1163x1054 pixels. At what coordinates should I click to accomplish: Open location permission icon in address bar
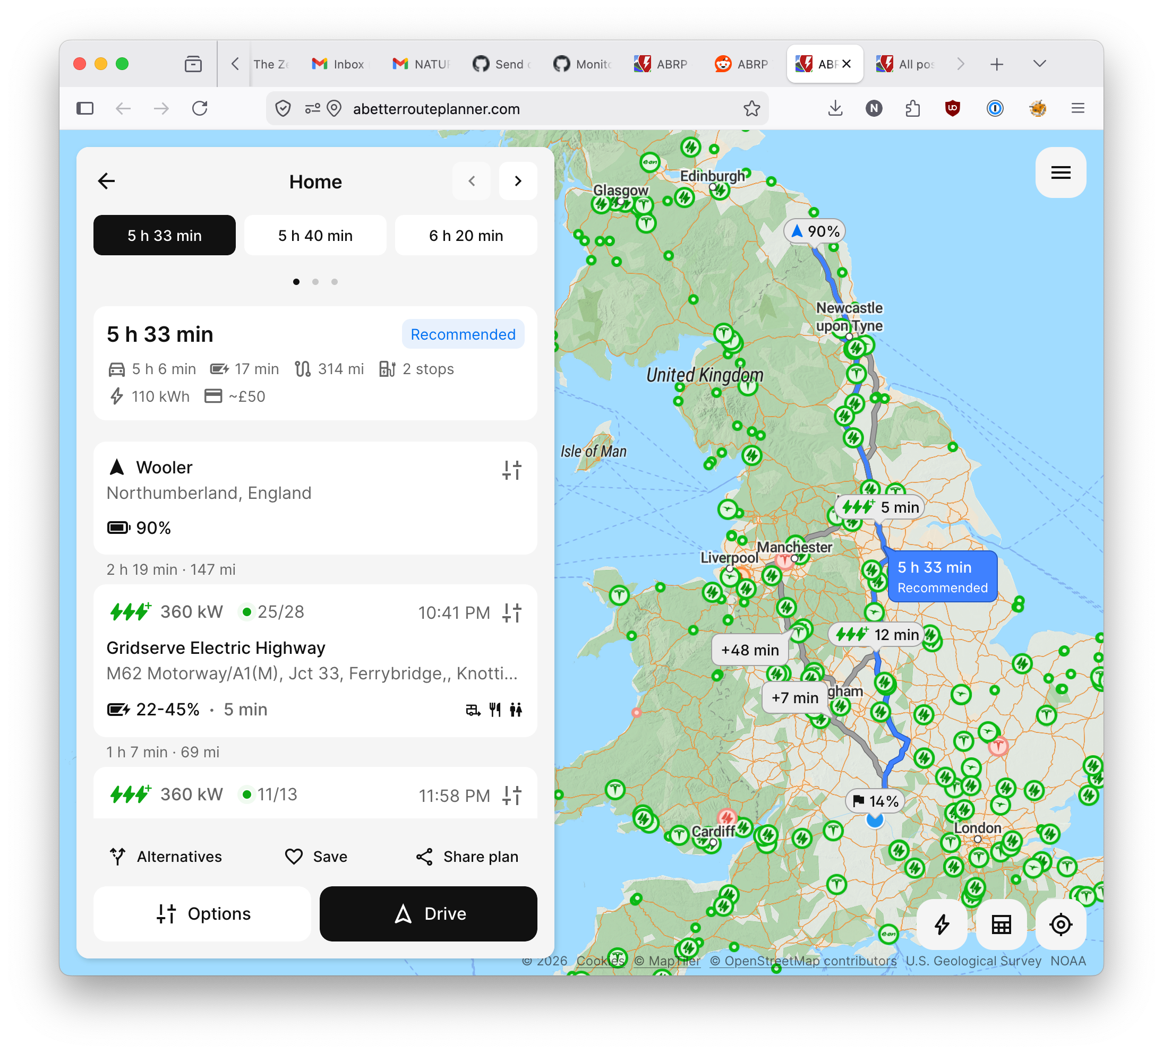point(334,108)
